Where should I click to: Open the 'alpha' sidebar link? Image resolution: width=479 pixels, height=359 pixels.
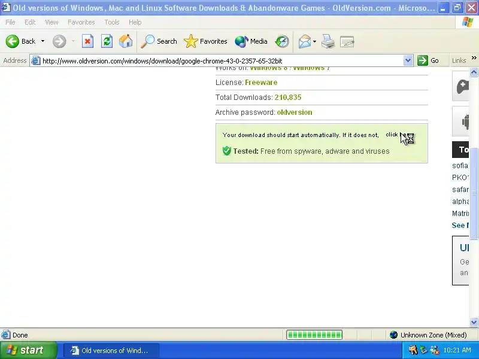tap(460, 202)
